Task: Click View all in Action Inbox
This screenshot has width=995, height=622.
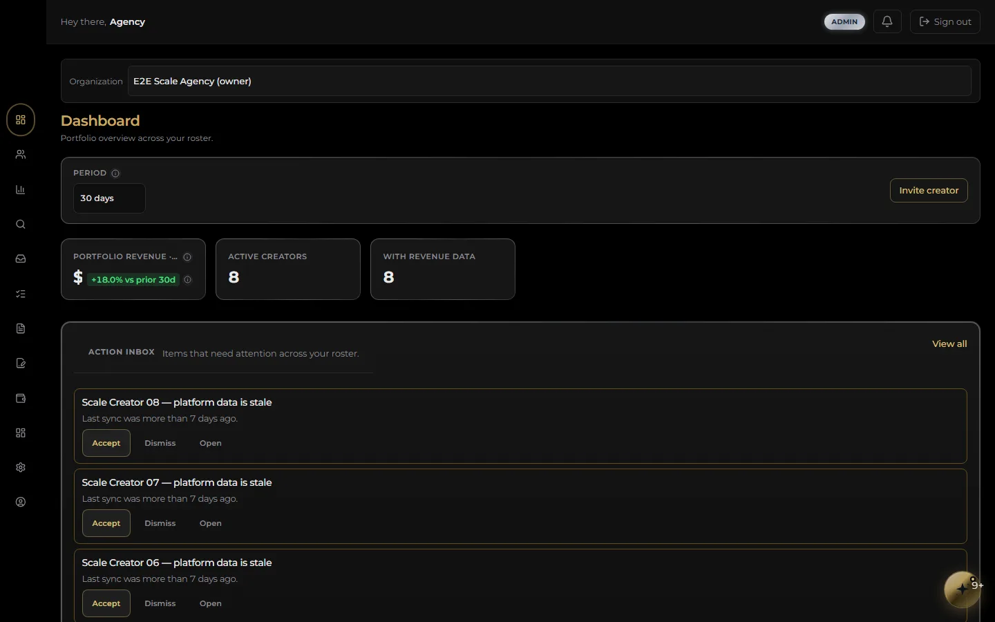Action: pyautogui.click(x=949, y=343)
